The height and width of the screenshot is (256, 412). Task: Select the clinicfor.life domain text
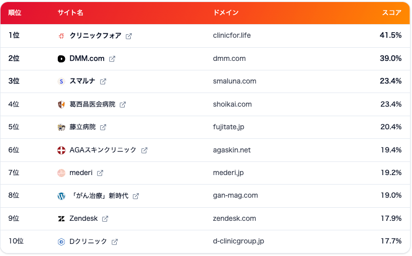click(232, 36)
